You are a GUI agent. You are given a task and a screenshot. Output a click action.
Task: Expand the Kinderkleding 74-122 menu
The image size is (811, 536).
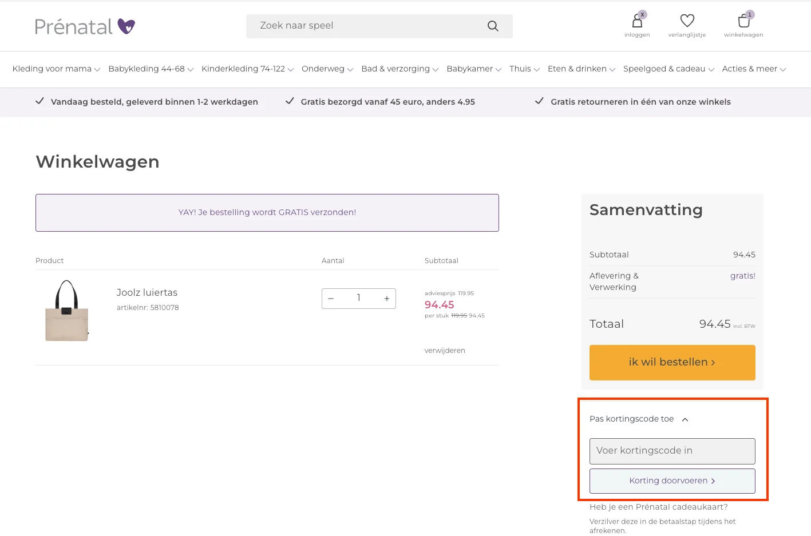[x=247, y=69]
